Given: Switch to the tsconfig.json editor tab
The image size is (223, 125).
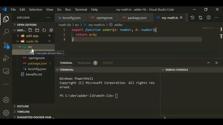Looking at the screenshot, I should [71, 18].
